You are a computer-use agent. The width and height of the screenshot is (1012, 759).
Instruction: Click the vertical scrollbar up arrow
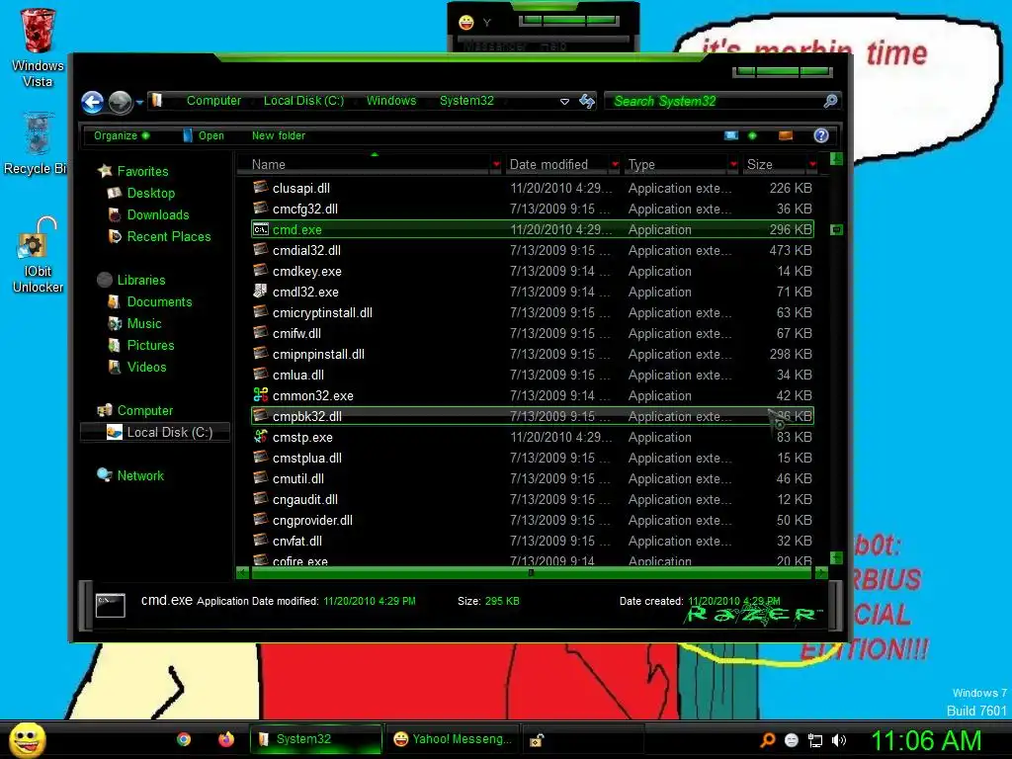836,159
